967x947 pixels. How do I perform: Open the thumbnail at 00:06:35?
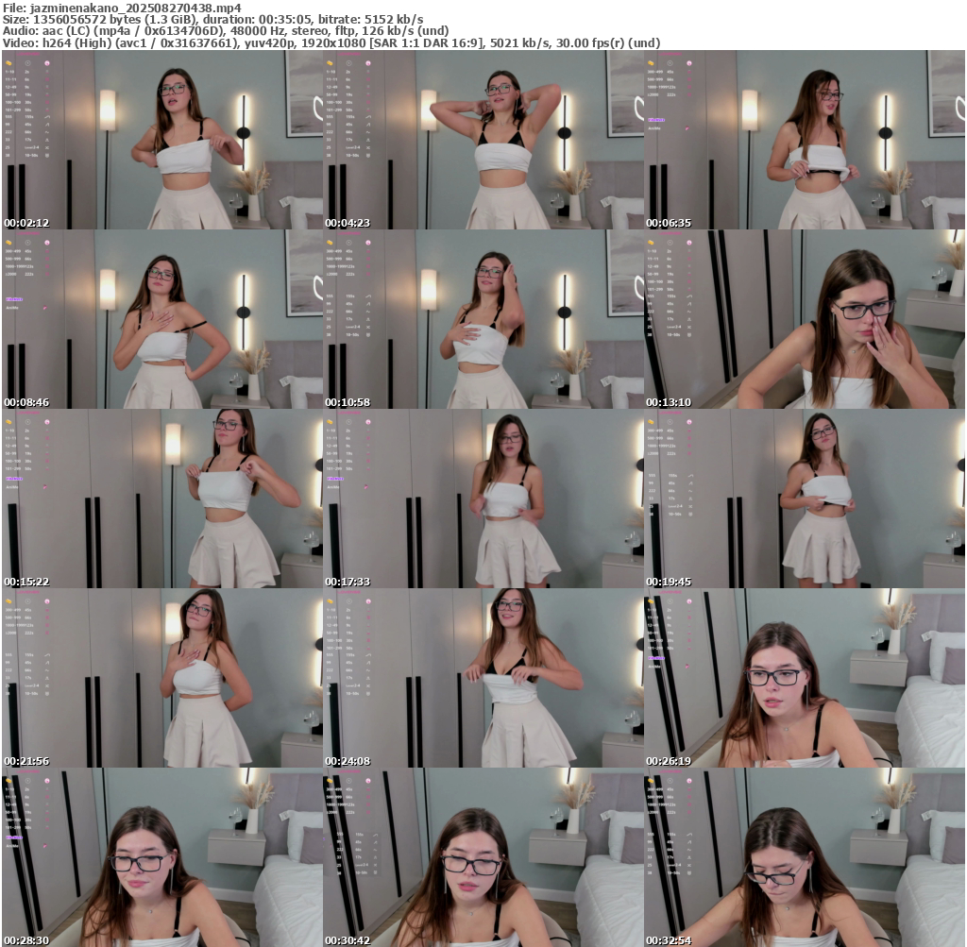tap(805, 140)
